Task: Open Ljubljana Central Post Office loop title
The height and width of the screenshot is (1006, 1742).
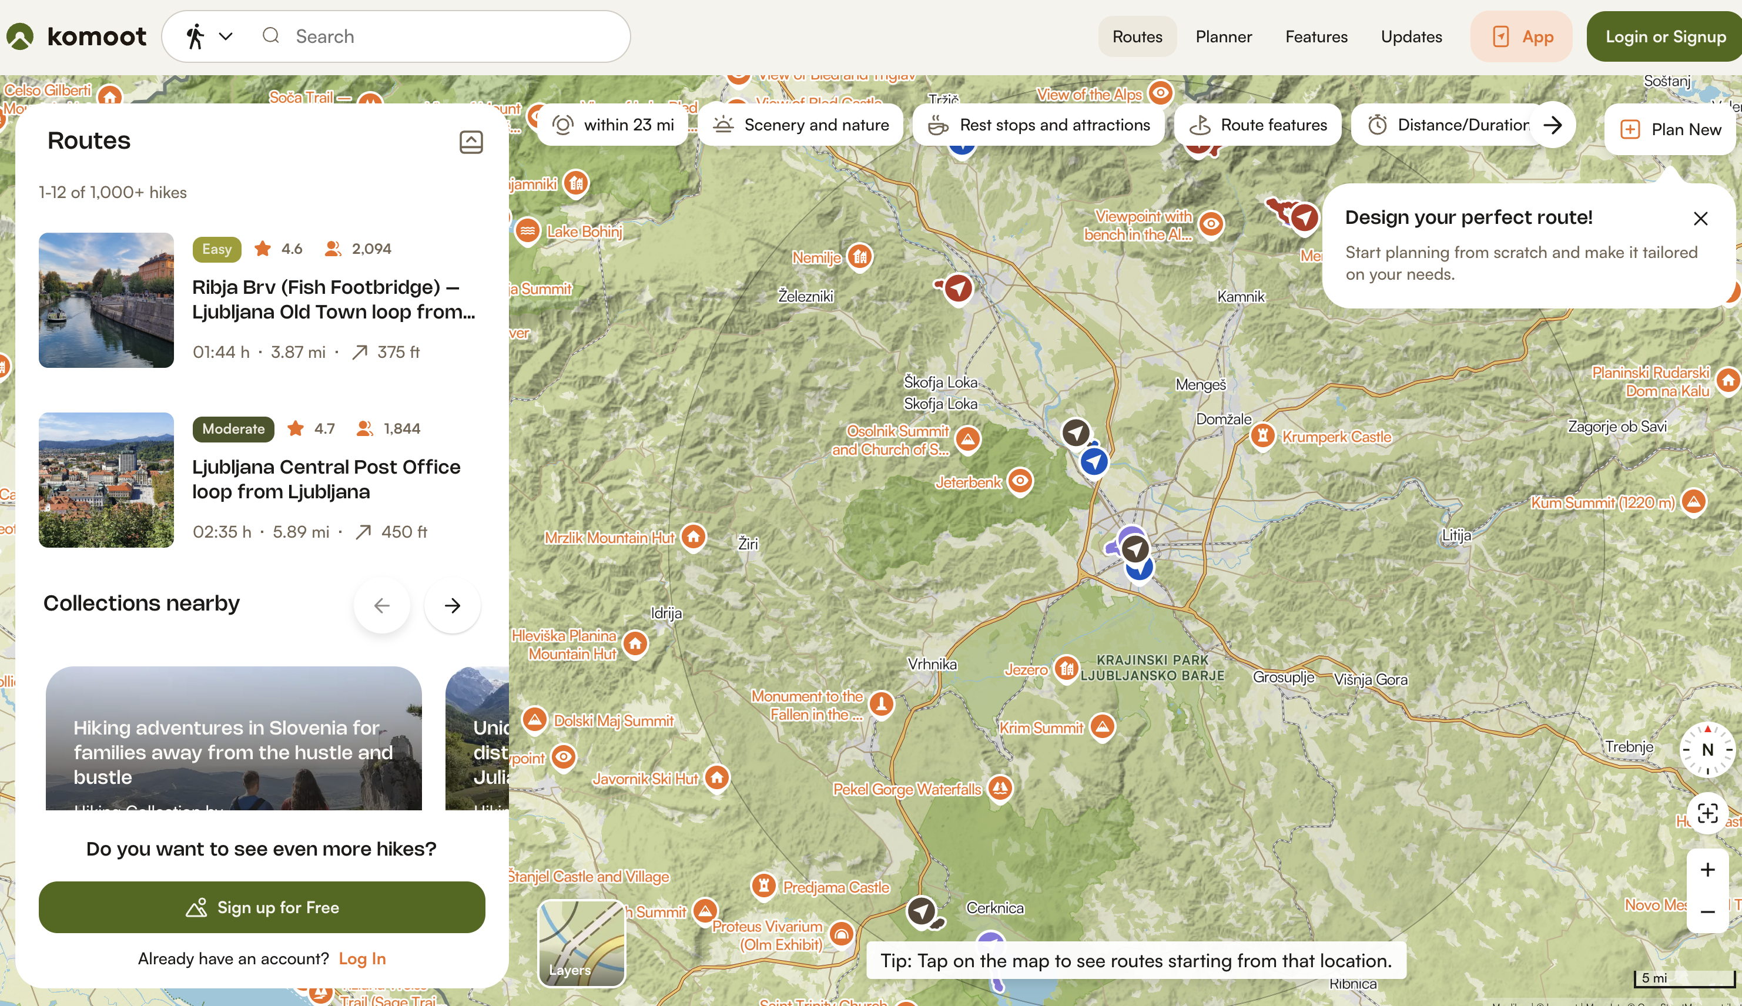Action: 326,479
